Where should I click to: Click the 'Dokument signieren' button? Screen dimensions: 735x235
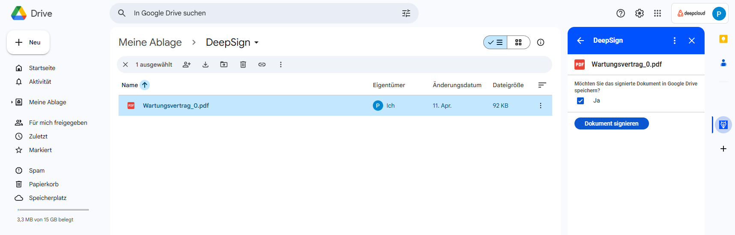611,123
